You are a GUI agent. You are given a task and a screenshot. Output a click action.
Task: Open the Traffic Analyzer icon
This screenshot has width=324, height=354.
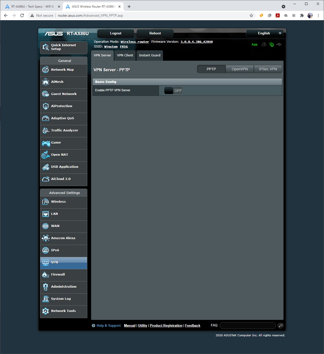[x=46, y=130]
